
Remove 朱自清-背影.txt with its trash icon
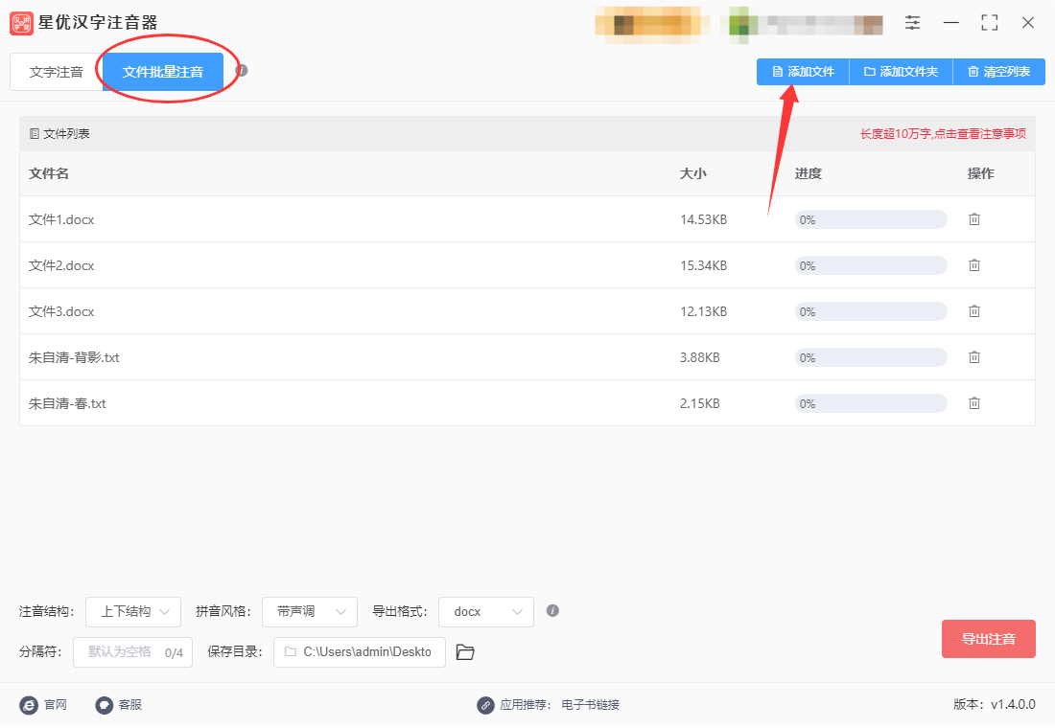(x=974, y=357)
